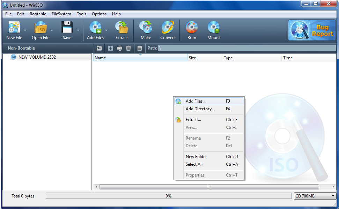The height and width of the screenshot is (209, 339).
Task: Choose Add Files... in context menu
Action: tap(209, 101)
